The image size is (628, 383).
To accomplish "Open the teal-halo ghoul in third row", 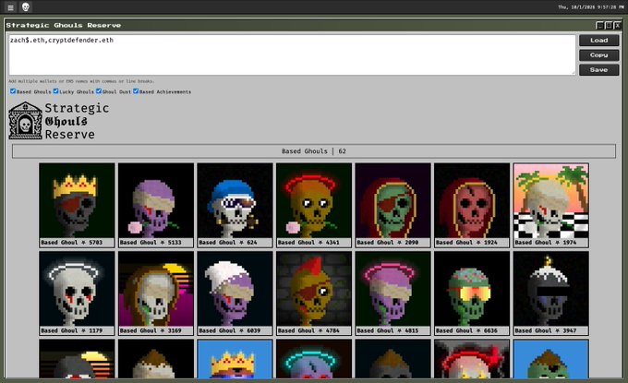I will [x=314, y=359].
